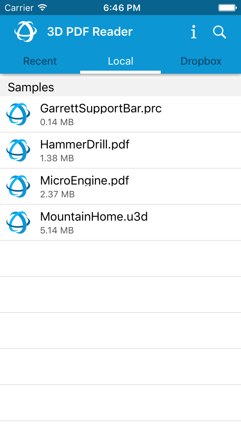Tap the HammerDrill.pdf file icon
The width and height of the screenshot is (241, 427).
[x=18, y=150]
